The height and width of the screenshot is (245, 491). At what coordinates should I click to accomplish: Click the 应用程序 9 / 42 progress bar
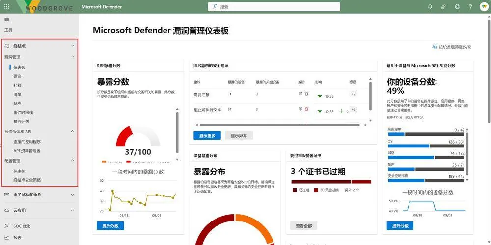pos(426,134)
